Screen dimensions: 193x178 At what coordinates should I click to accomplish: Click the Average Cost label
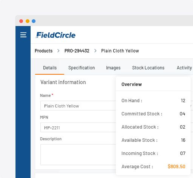tap(137, 167)
